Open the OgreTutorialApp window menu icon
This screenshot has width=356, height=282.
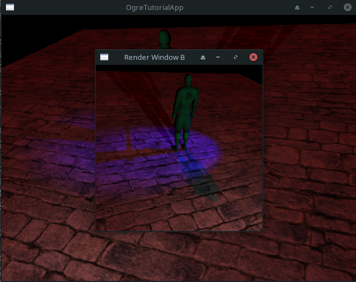(x=10, y=7)
